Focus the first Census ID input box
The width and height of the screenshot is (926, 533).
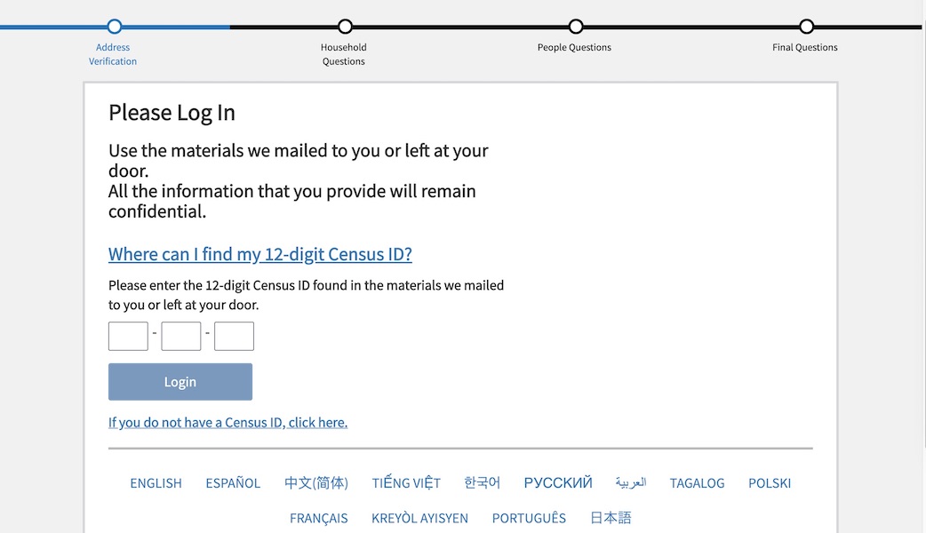tap(128, 337)
